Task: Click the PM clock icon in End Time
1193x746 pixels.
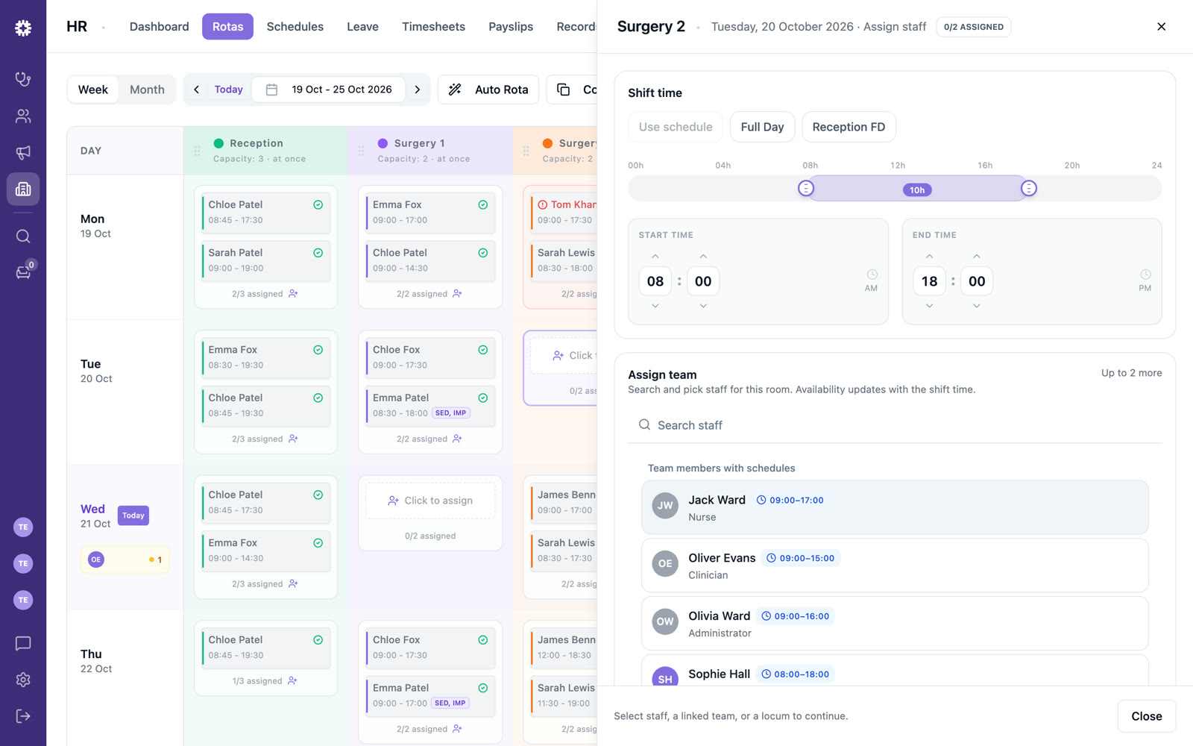Action: [1145, 275]
